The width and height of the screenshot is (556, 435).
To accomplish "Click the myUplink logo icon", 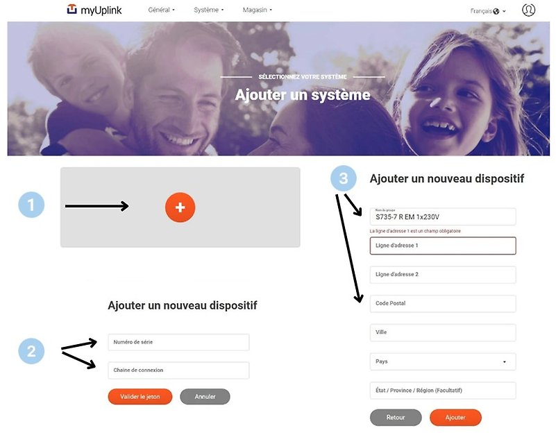I will point(72,9).
